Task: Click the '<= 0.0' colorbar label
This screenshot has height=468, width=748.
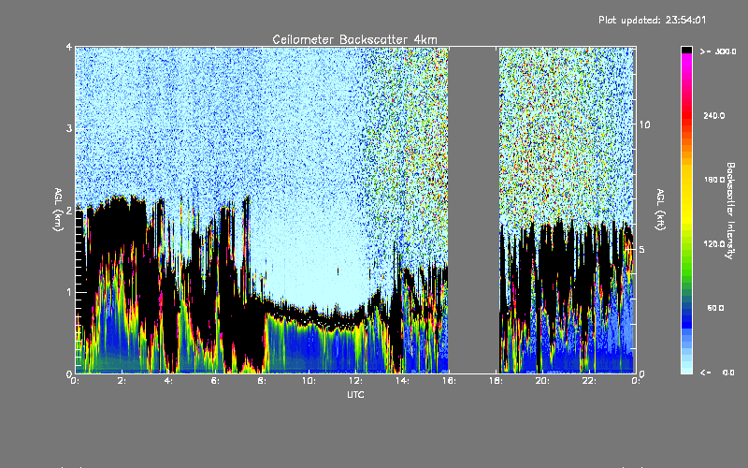Action: click(718, 373)
